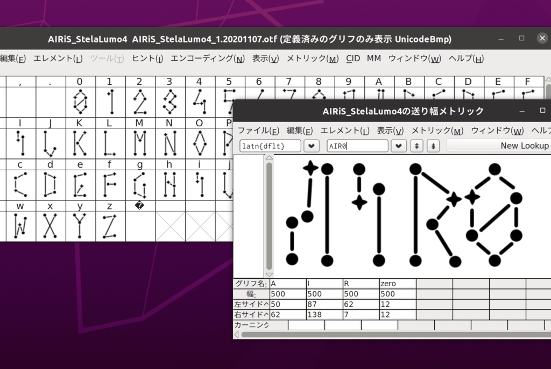Click the New Lookup button
The height and width of the screenshot is (369, 551).
[499, 146]
